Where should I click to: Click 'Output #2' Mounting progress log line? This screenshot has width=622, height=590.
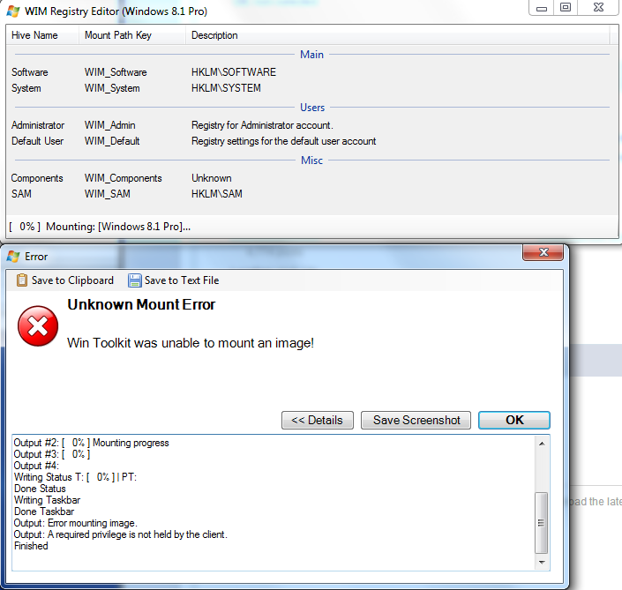[x=91, y=443]
